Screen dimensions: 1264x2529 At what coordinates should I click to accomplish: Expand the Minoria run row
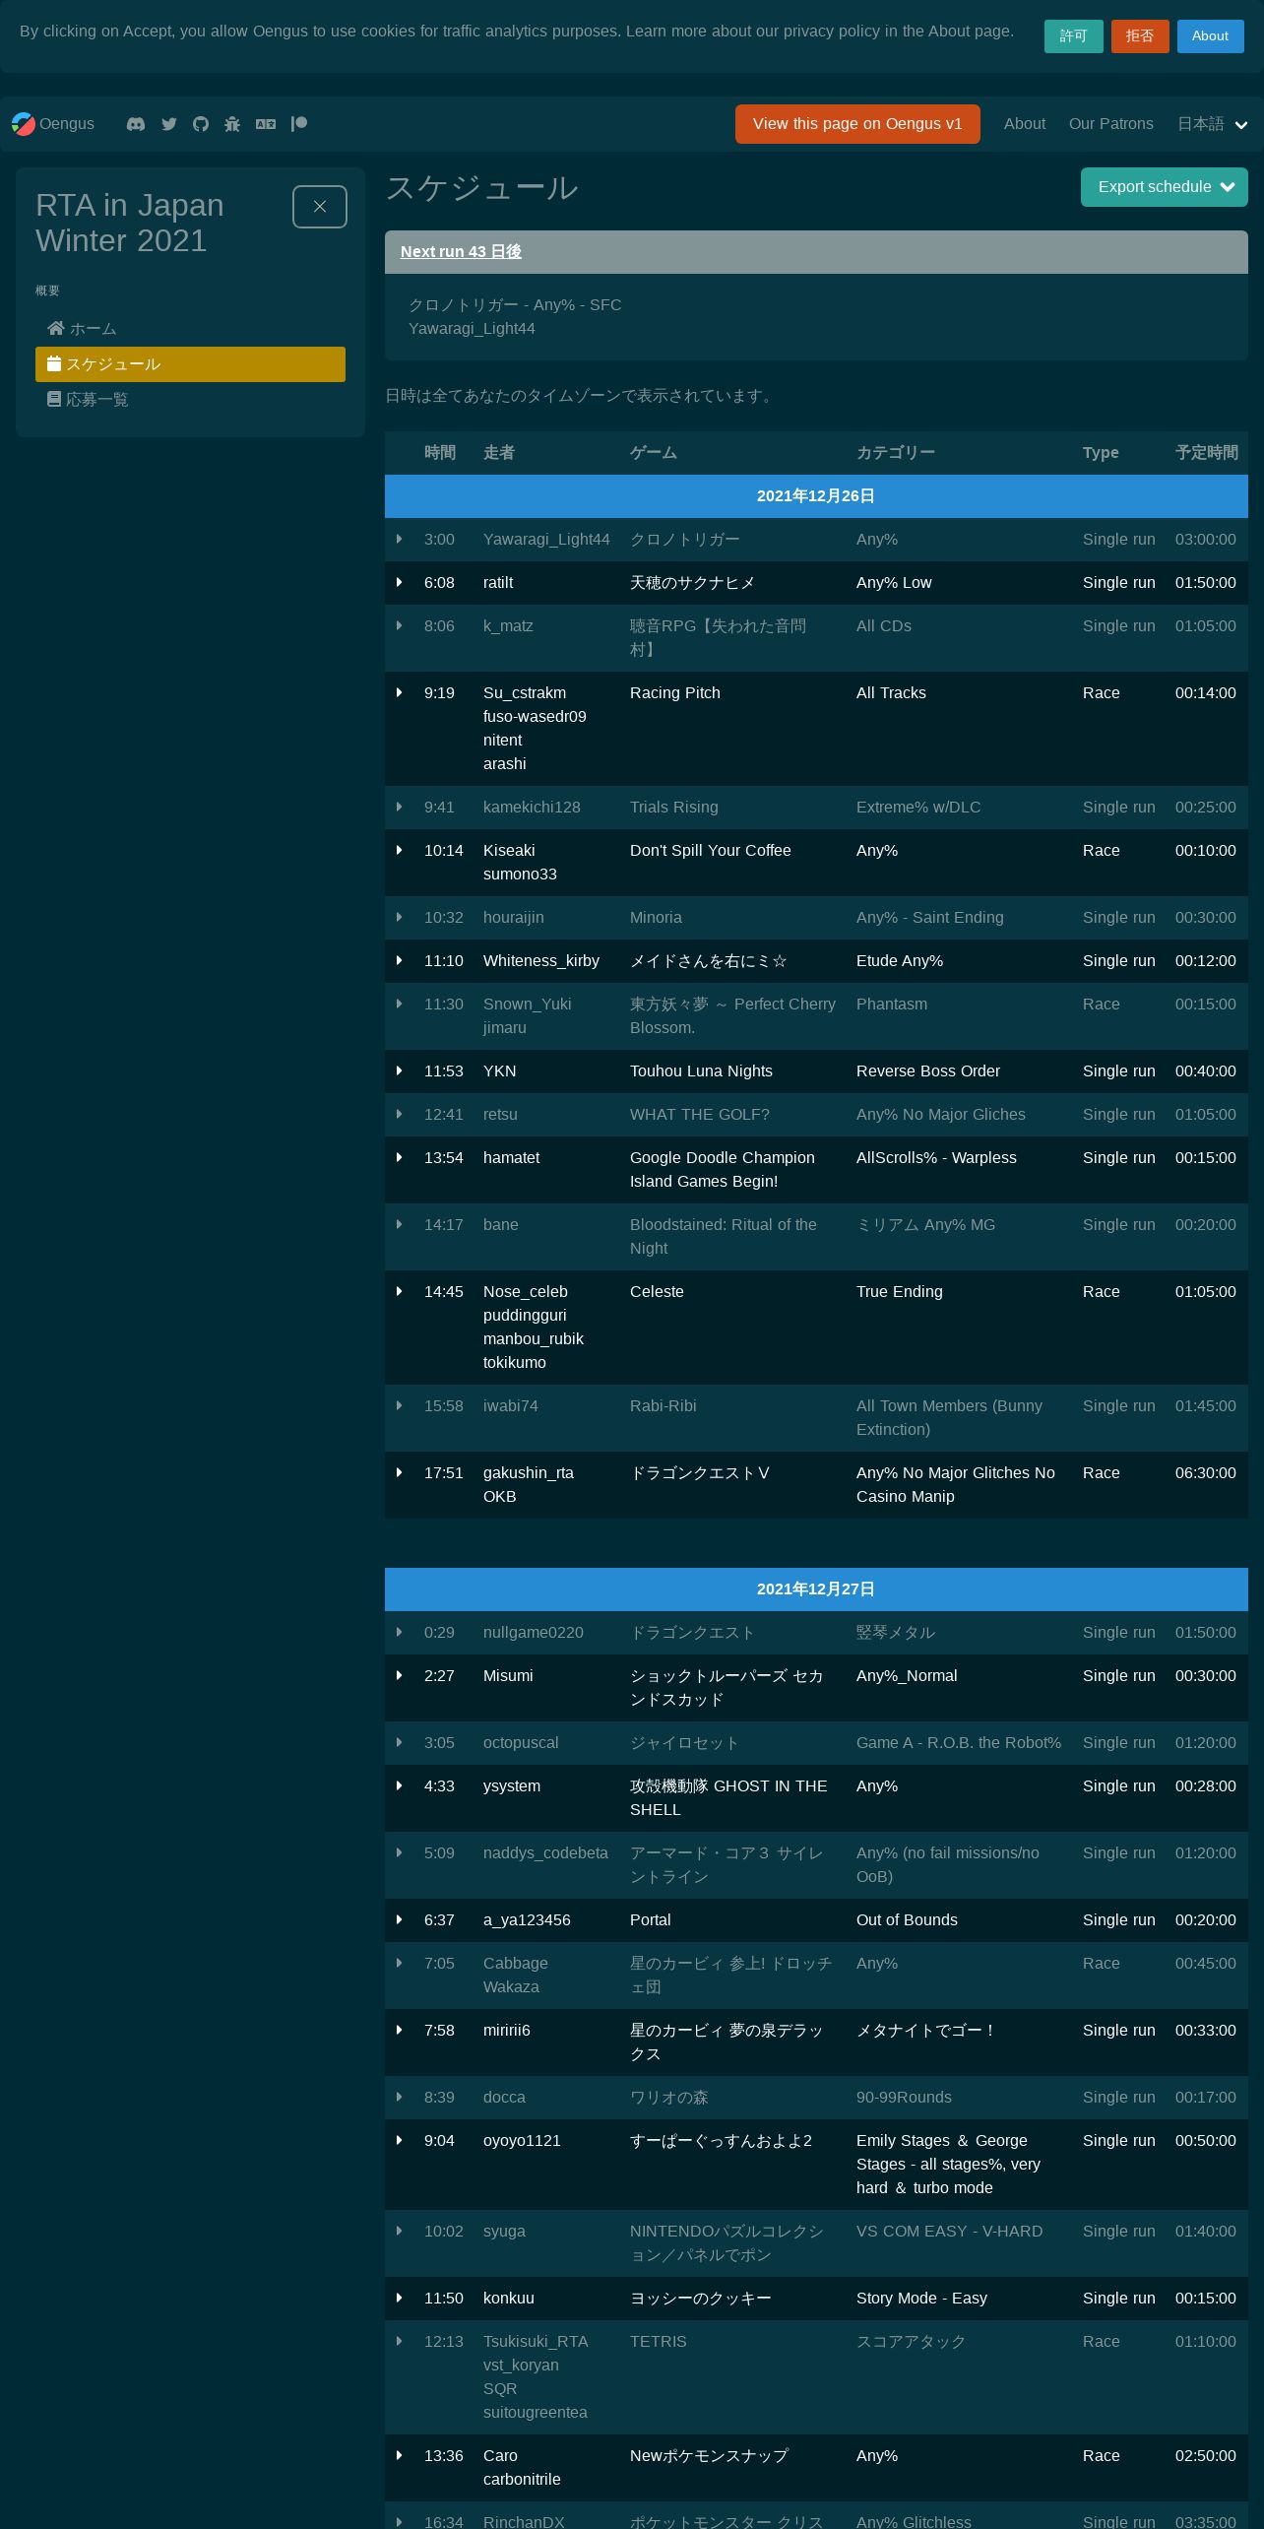[x=399, y=918]
